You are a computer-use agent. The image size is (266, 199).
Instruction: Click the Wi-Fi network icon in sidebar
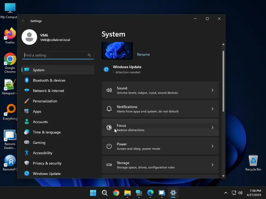pyautogui.click(x=27, y=90)
